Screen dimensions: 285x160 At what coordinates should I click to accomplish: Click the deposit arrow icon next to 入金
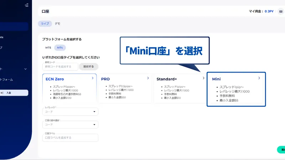click(2, 93)
